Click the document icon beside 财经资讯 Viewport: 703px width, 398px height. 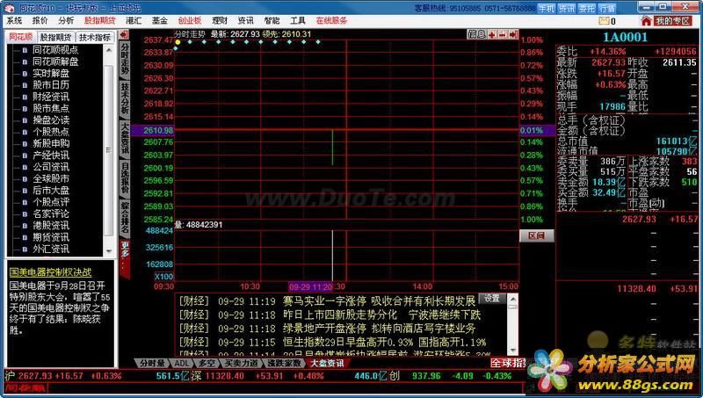(25, 98)
